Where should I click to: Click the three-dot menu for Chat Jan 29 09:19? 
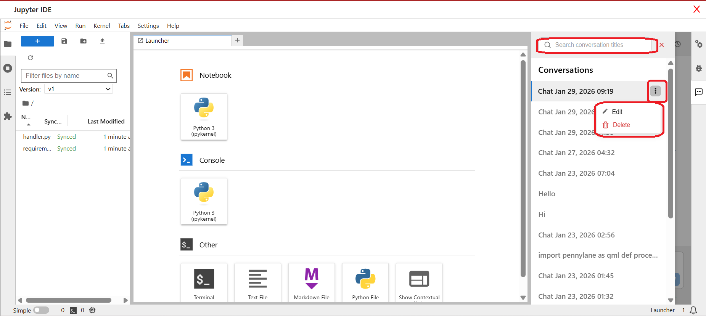(x=655, y=91)
